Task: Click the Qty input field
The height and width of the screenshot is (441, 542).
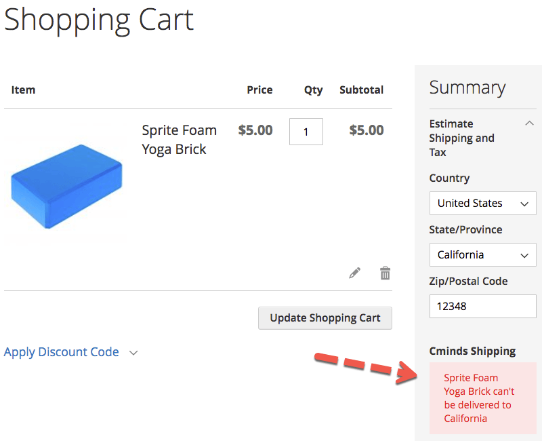Action: pos(306,132)
